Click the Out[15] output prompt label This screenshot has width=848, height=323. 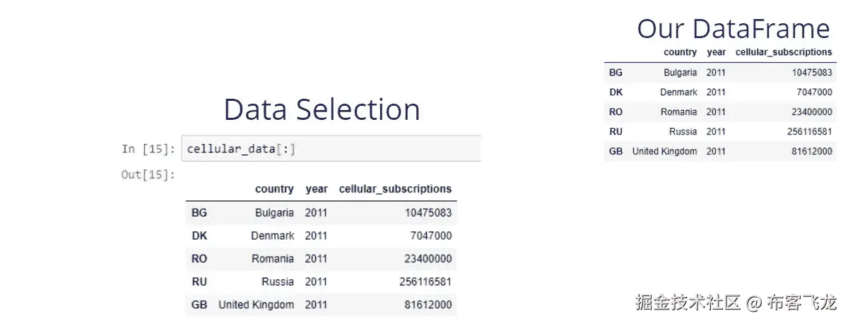click(148, 174)
